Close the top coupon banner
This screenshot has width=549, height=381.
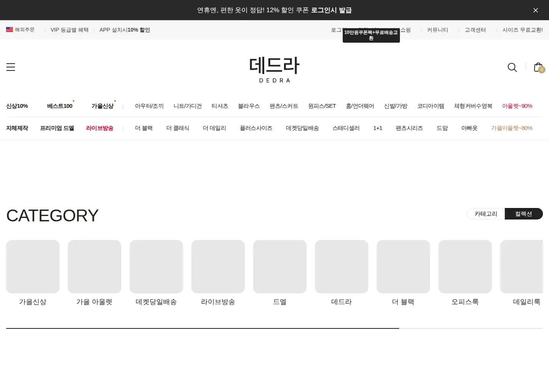point(535,10)
